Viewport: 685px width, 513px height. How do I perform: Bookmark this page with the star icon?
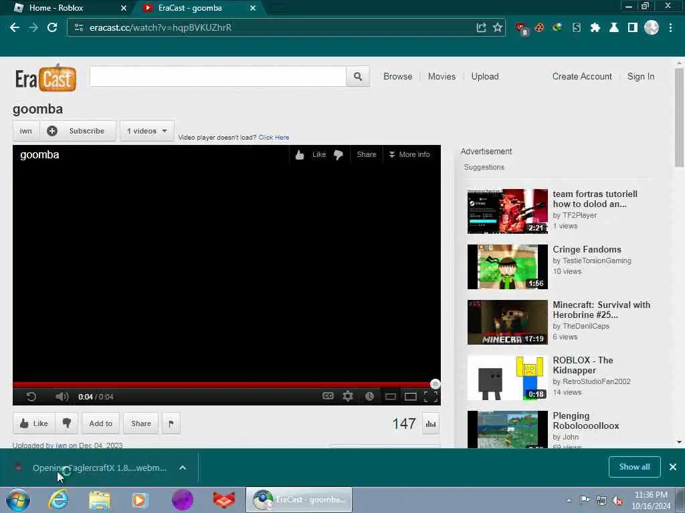pyautogui.click(x=497, y=27)
